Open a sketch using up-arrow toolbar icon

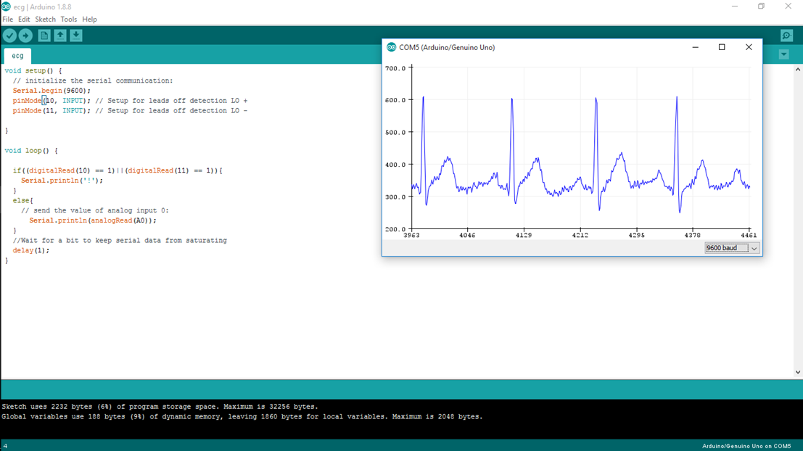[x=60, y=36]
